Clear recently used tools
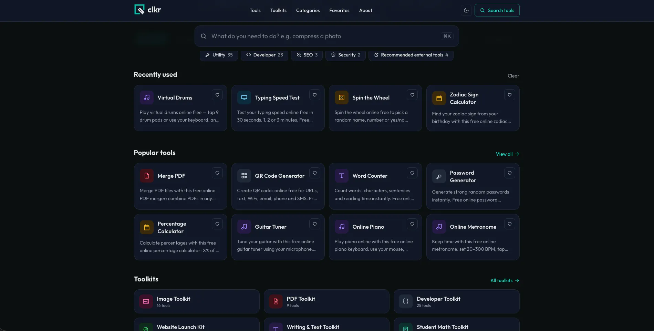 513,76
